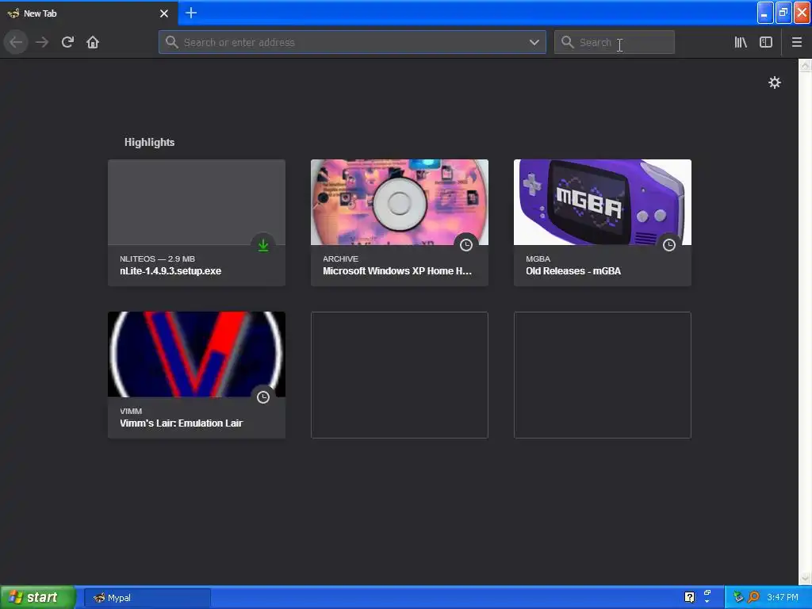
Task: Click the search box magnifier icon
Action: click(568, 42)
